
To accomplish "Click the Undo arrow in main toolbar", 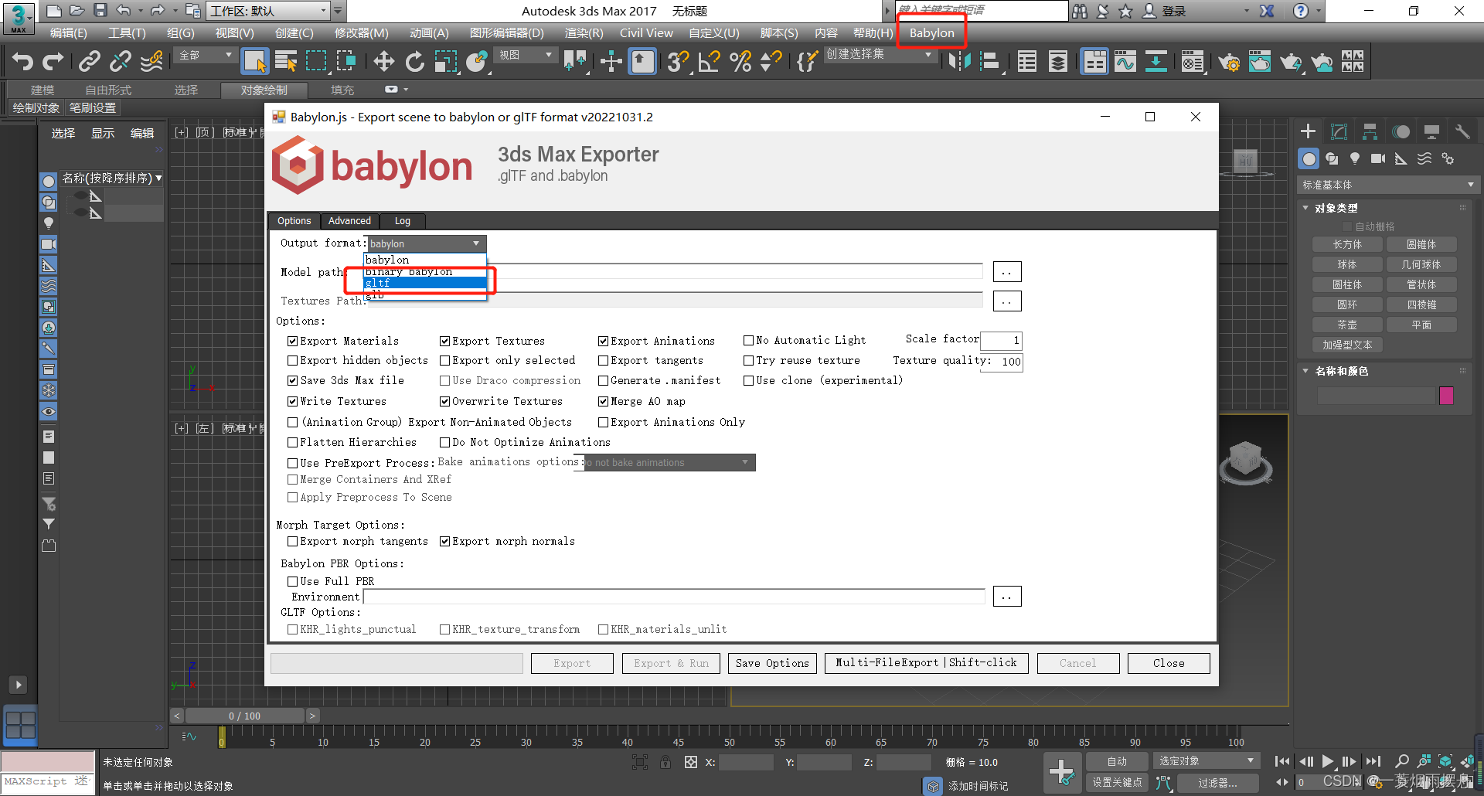I will coord(22,61).
